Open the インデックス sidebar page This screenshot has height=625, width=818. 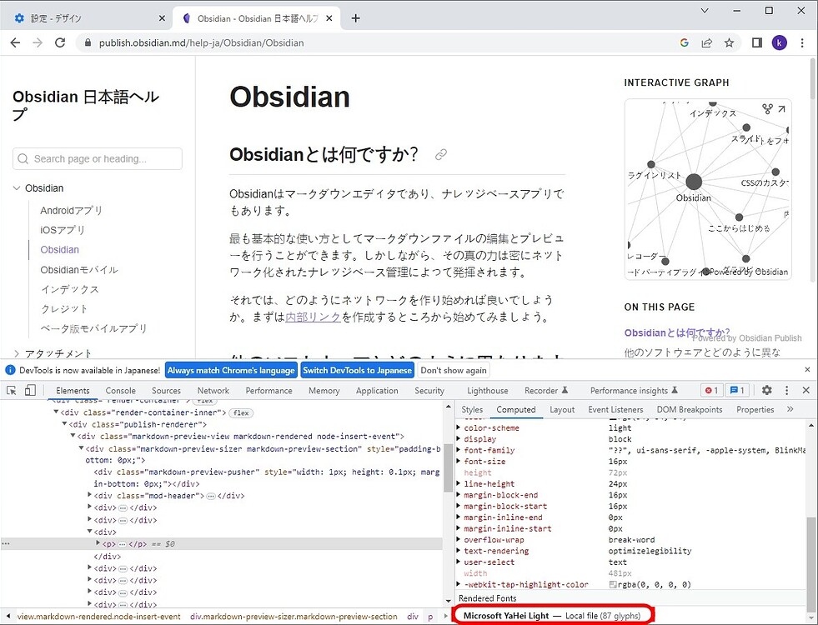69,289
